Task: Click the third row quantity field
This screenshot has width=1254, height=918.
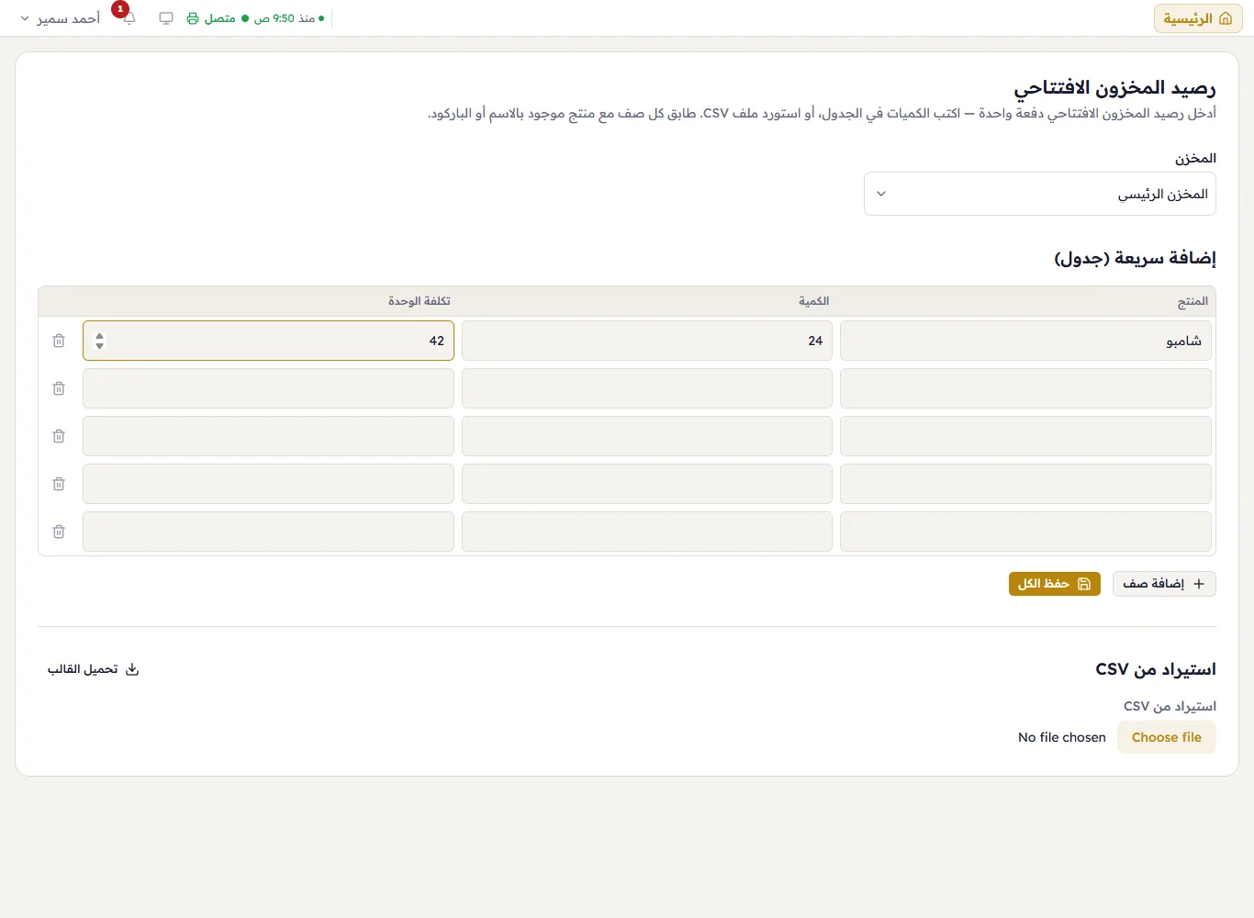Action: (x=647, y=436)
